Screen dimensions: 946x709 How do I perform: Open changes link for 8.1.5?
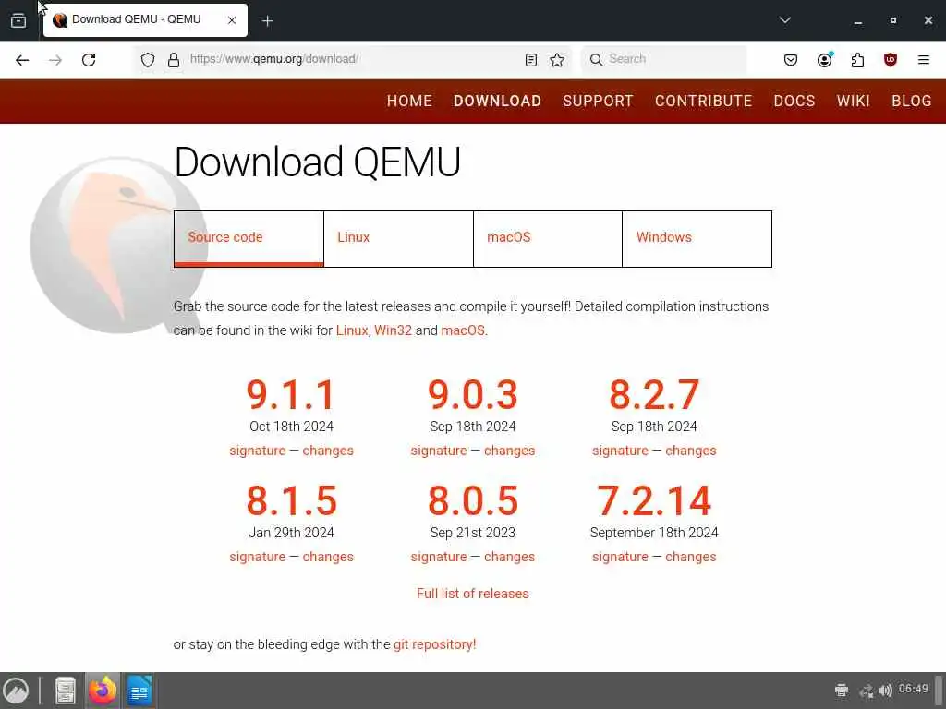(328, 557)
